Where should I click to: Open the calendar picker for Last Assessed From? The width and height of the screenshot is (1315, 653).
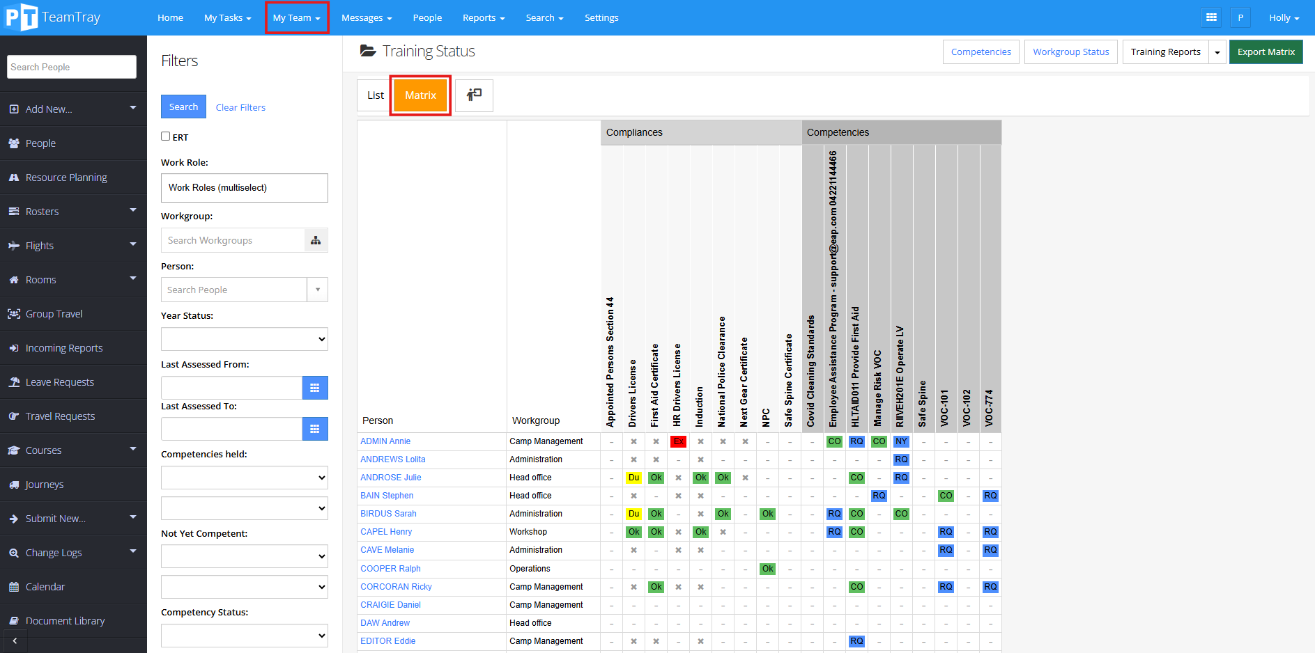pos(315,388)
